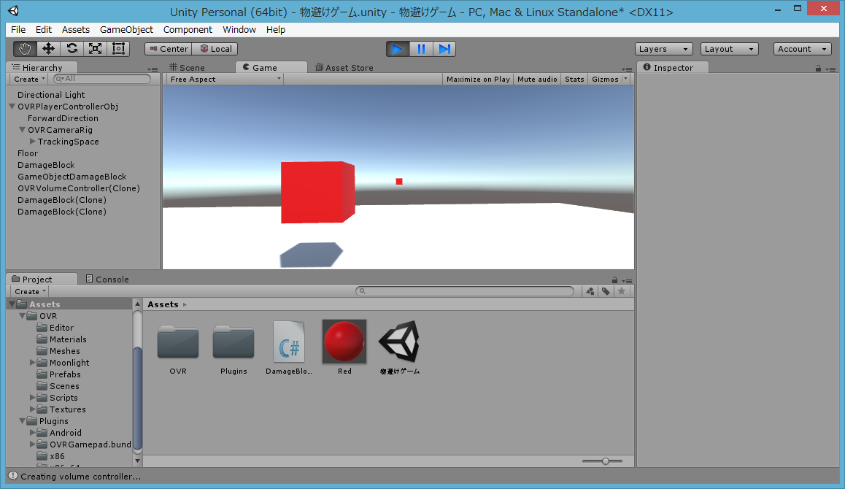
Task: Select the Rotate tool
Action: pyautogui.click(x=72, y=49)
